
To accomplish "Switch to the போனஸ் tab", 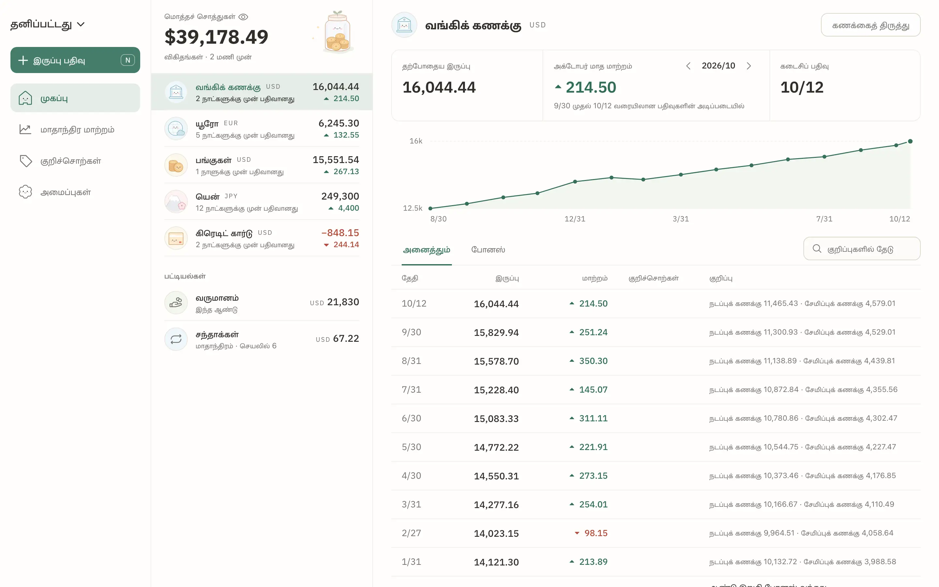I will pos(488,250).
